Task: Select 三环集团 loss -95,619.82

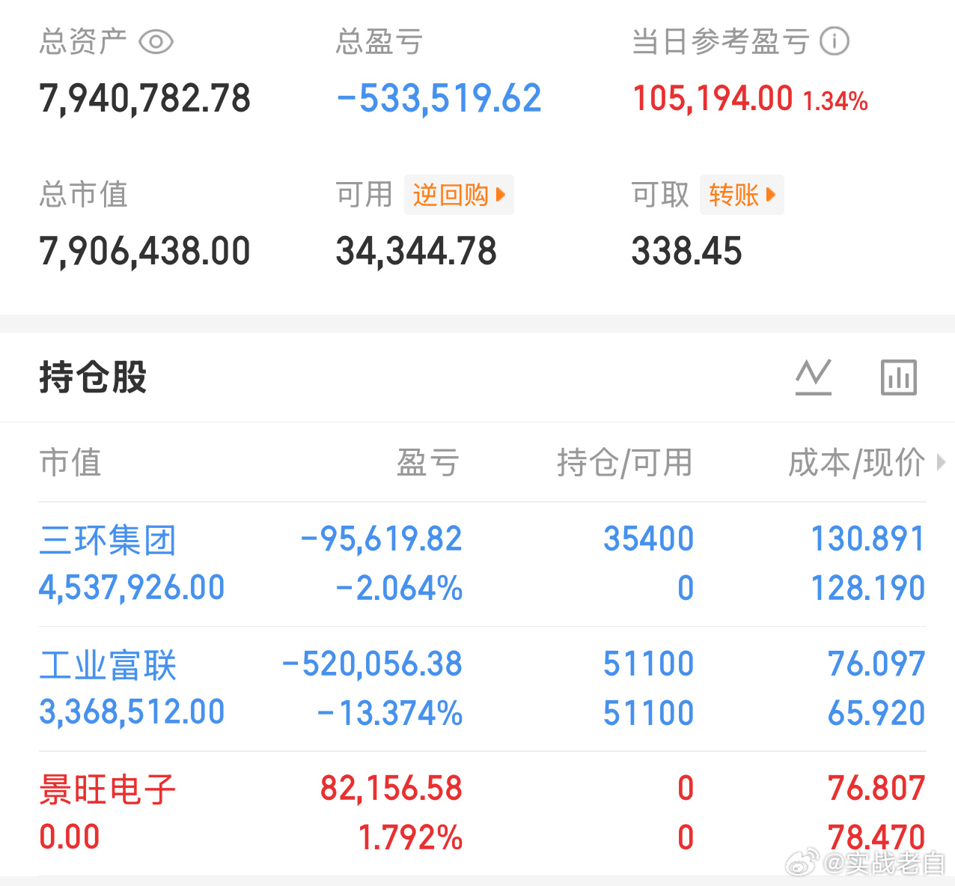Action: [381, 539]
